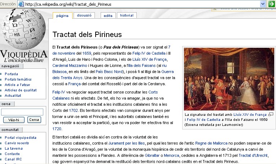
Task: Follow the Lluís XIV de França link in intro
Action: click(x=149, y=59)
